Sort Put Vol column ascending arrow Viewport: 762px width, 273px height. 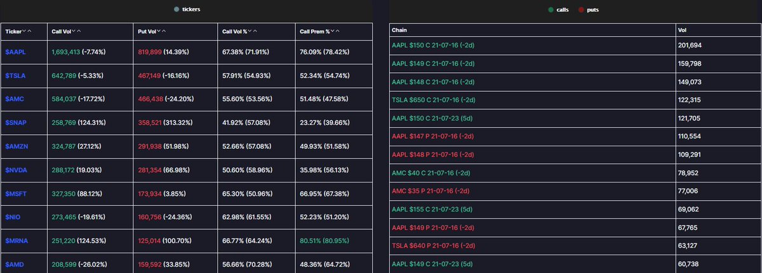tap(164, 31)
